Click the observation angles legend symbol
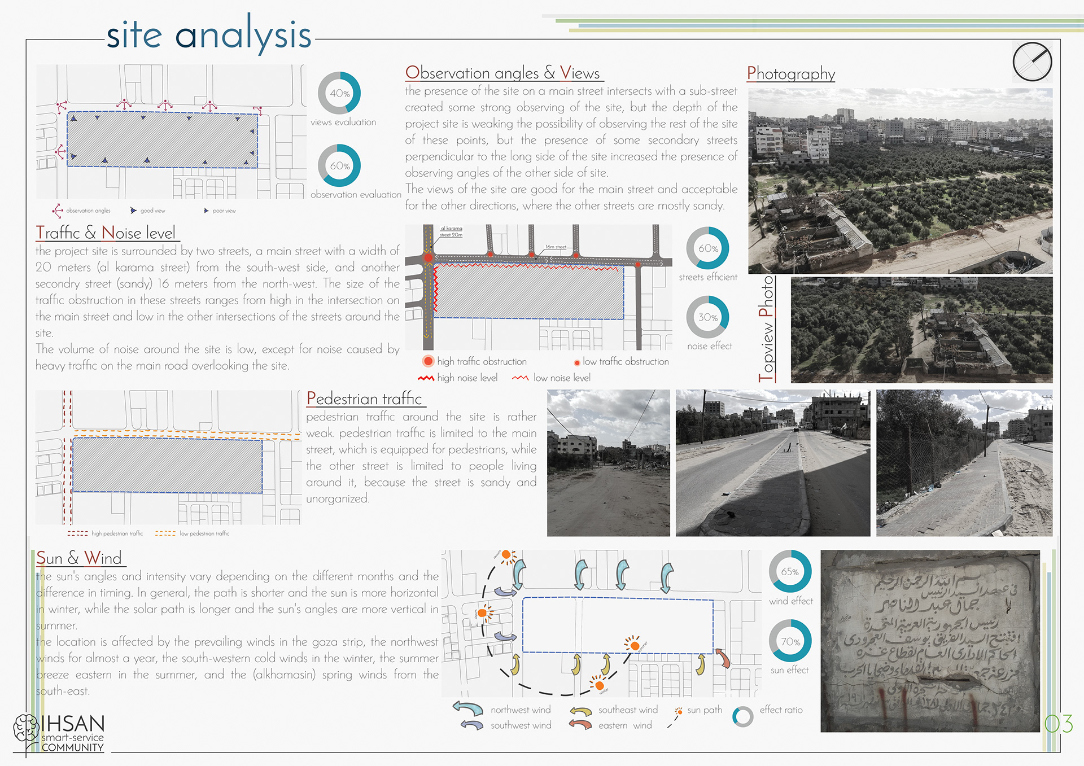Screen dimensions: 1084x766 [x=58, y=211]
